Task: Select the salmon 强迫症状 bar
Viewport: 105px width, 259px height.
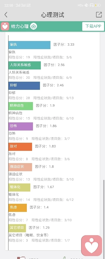Action: (20, 167)
